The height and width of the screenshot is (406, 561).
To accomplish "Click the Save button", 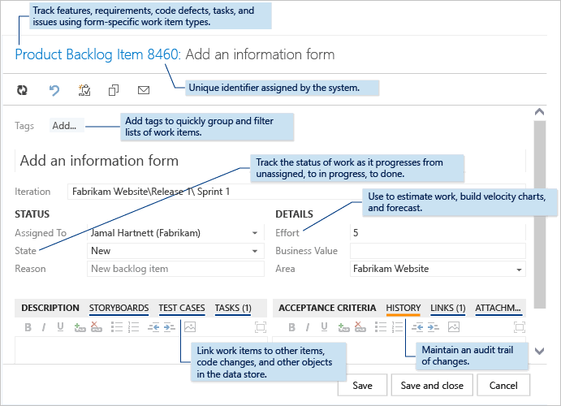I will pos(362,386).
